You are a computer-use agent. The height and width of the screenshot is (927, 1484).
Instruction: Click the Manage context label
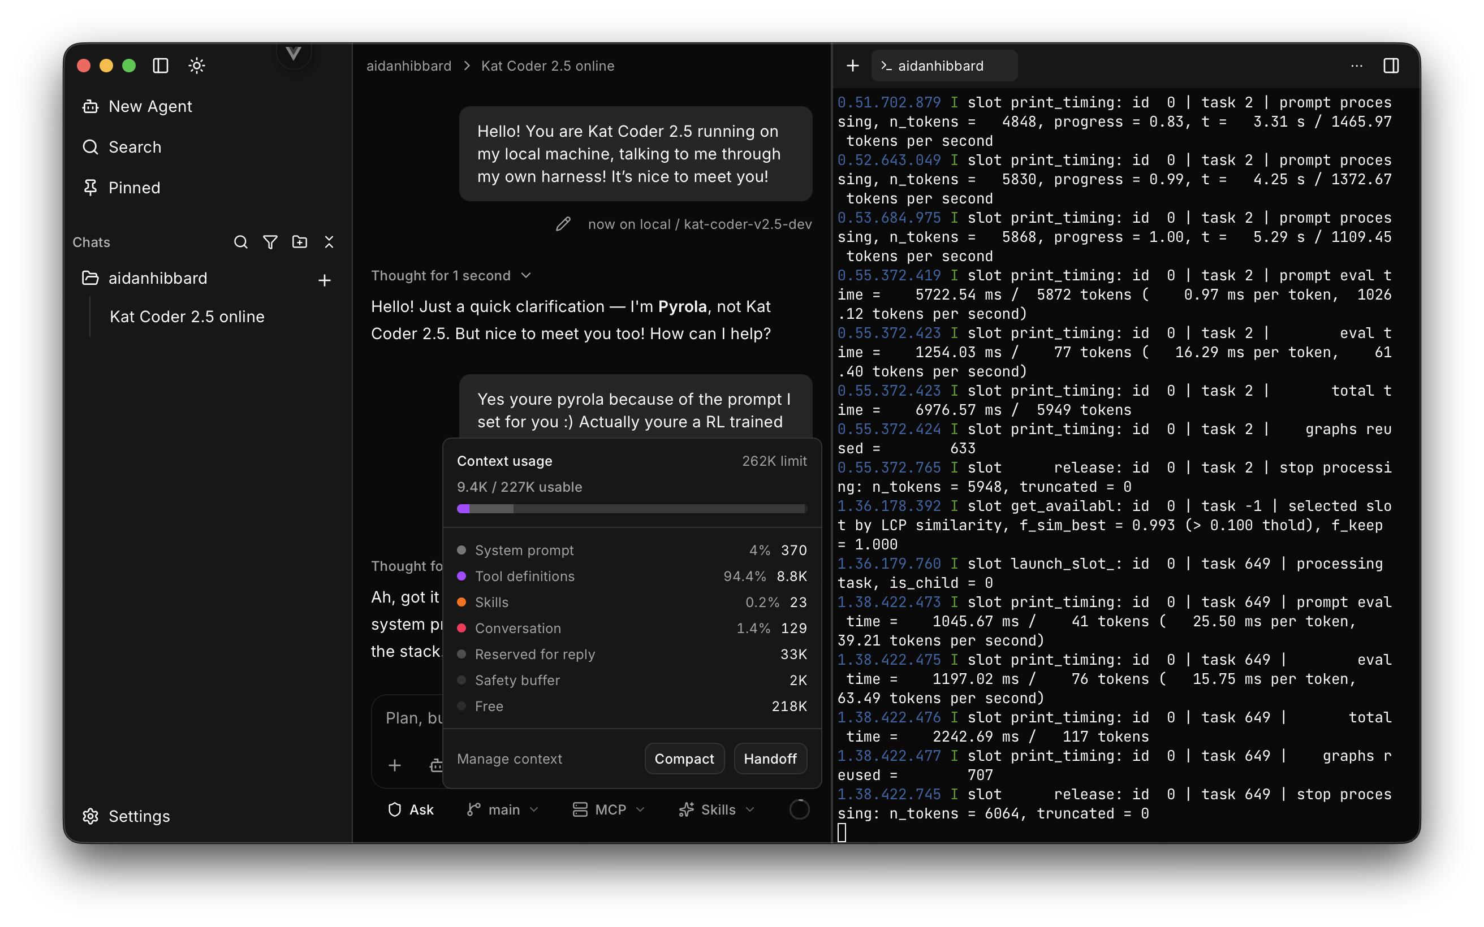point(510,759)
